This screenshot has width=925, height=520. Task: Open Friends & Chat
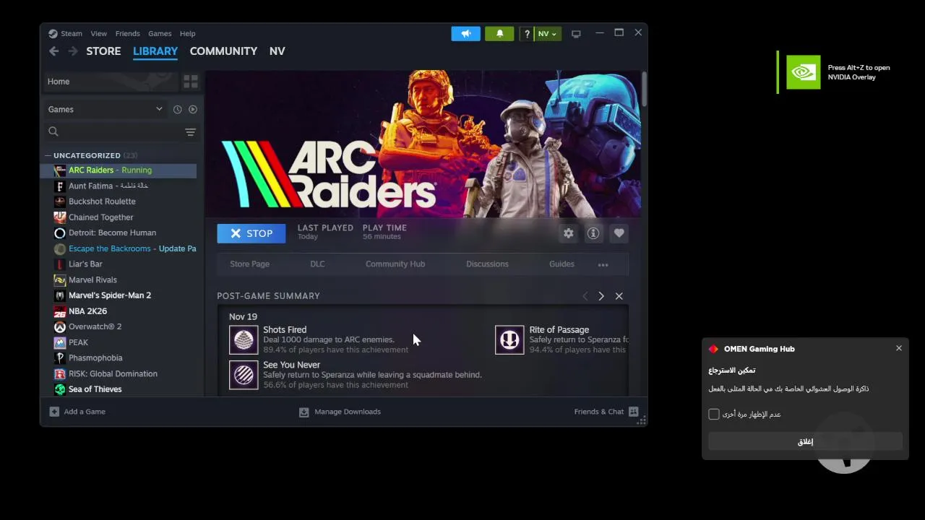[x=606, y=412]
